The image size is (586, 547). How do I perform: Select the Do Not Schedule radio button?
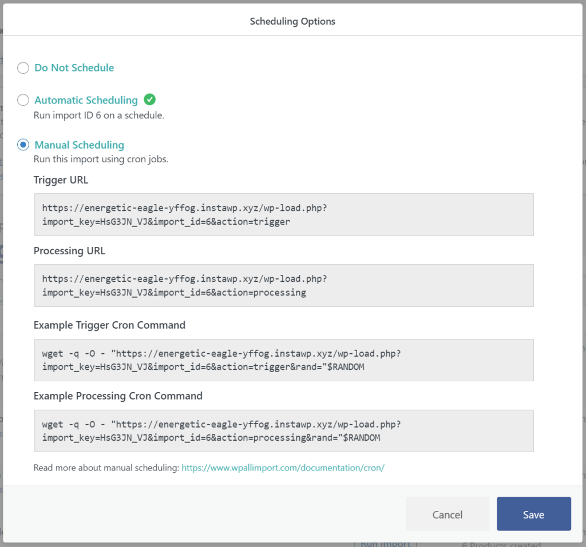tap(23, 68)
